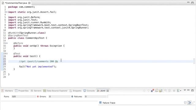The width and height of the screenshot is (196, 110).
Task: Collapse the setUp method fold on line 15
Action: [7, 43]
